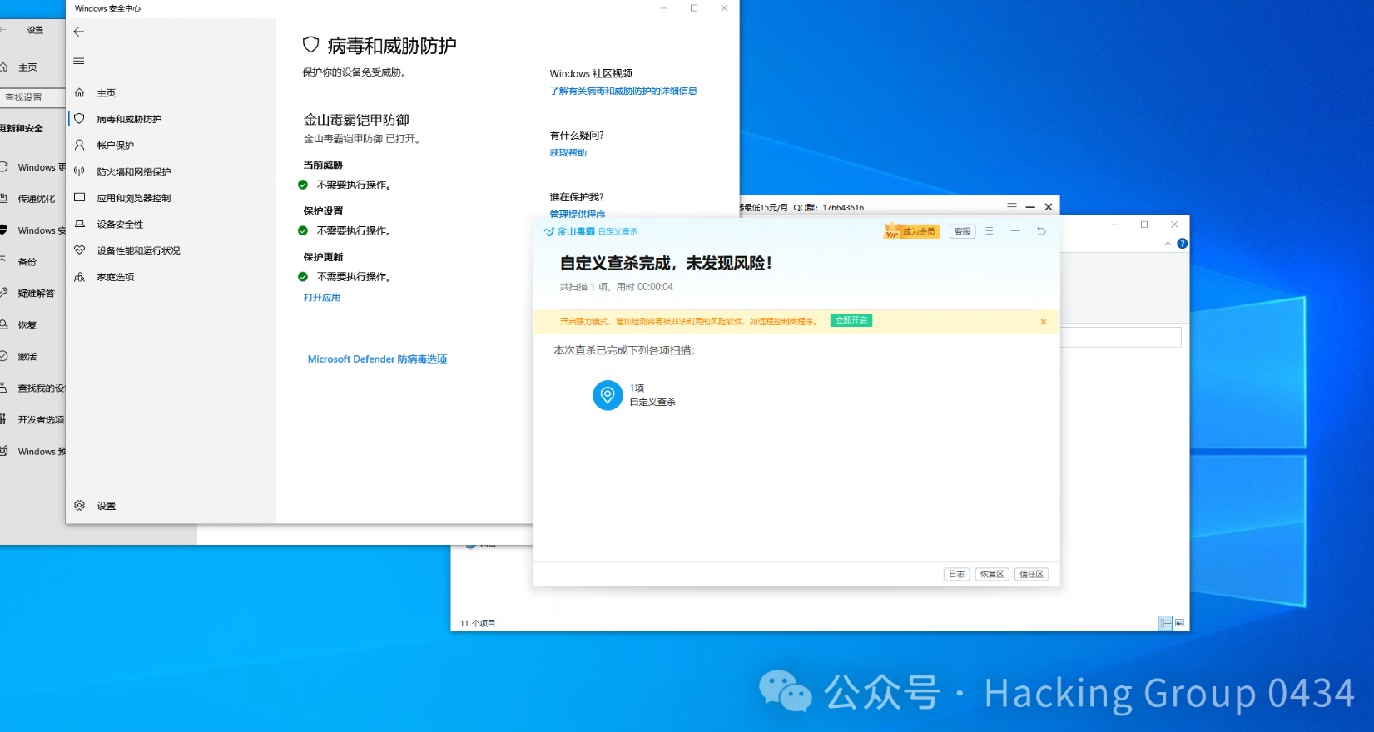Click the Explorer search field

1120,337
